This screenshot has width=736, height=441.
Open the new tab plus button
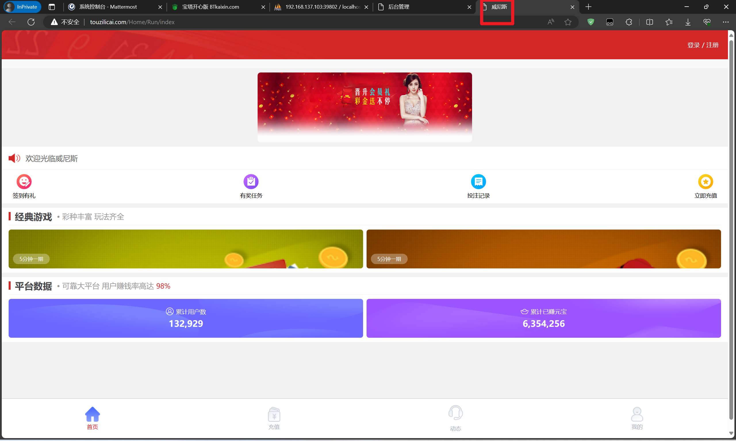[x=588, y=7]
